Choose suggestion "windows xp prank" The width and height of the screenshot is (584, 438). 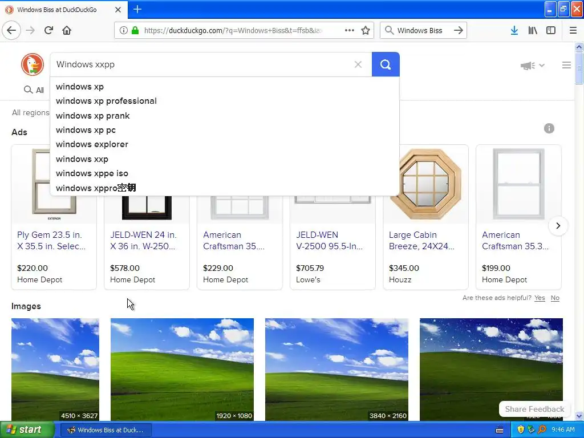[225, 116]
